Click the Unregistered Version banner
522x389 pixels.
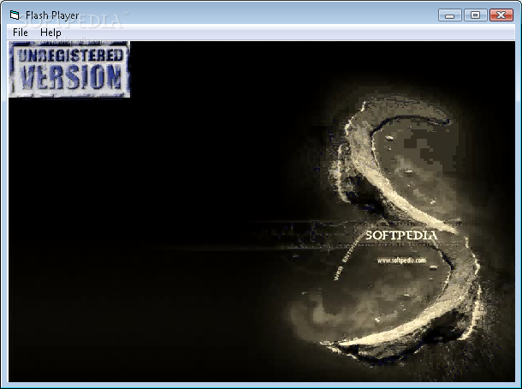coord(69,69)
